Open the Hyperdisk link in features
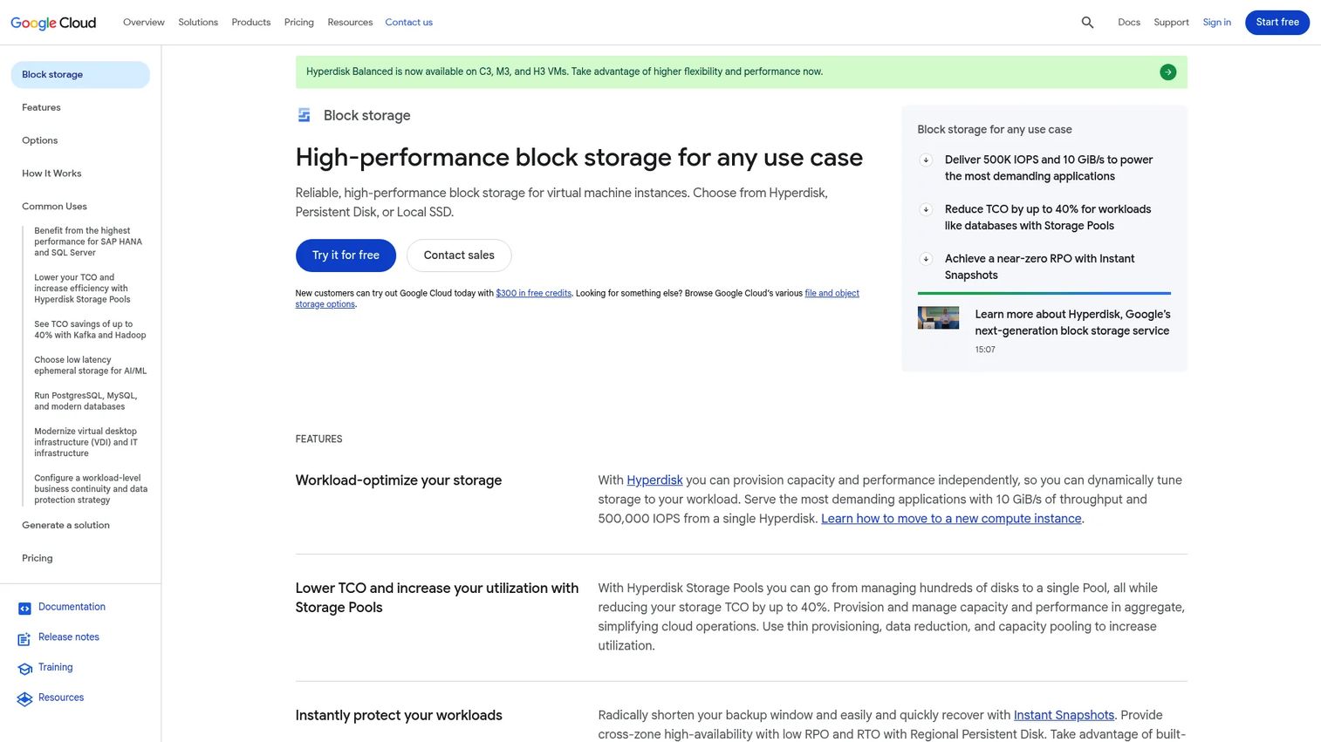Screen dimensions: 1321x742 point(654,480)
